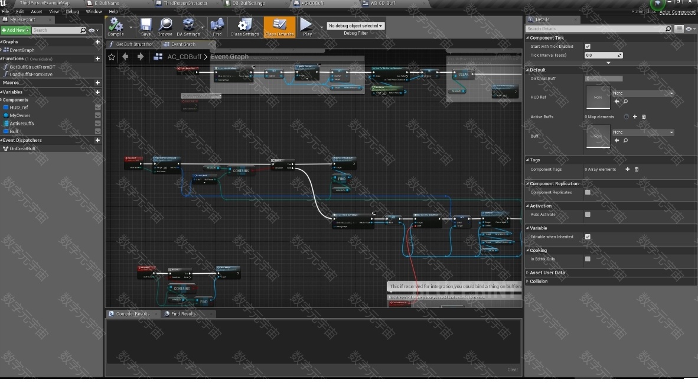Browse to Buff asset magnifier icon
This screenshot has height=392, width=698.
[x=625, y=140]
